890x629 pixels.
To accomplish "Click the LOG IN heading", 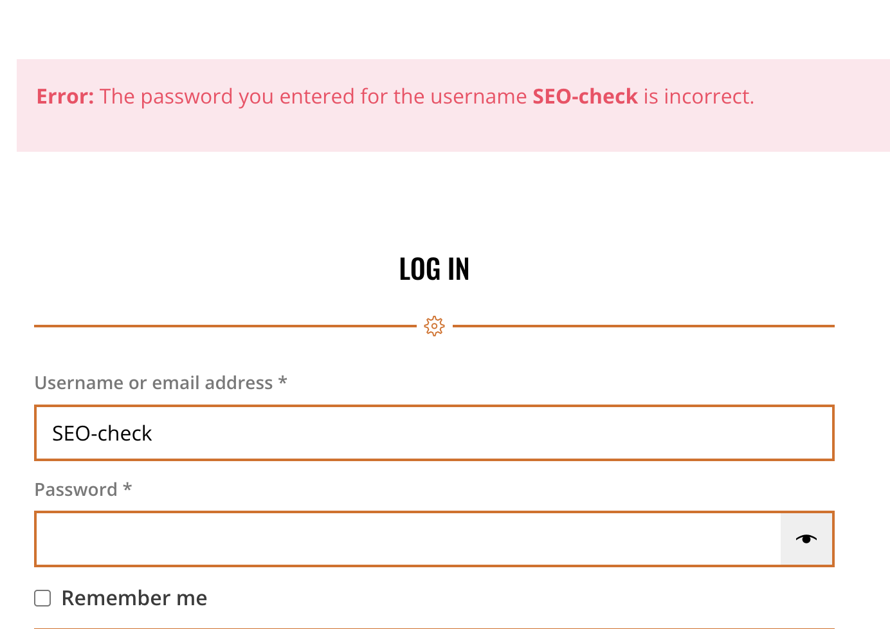I will tap(434, 269).
